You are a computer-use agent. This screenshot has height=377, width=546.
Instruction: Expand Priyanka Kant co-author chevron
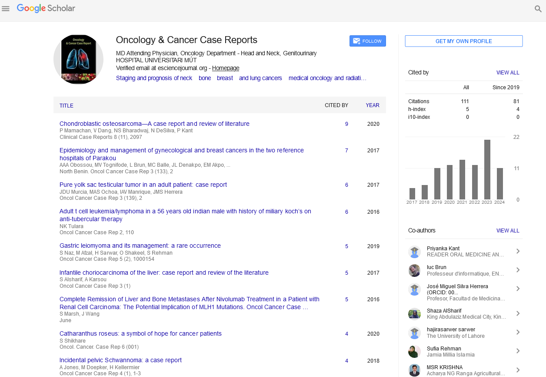518,251
